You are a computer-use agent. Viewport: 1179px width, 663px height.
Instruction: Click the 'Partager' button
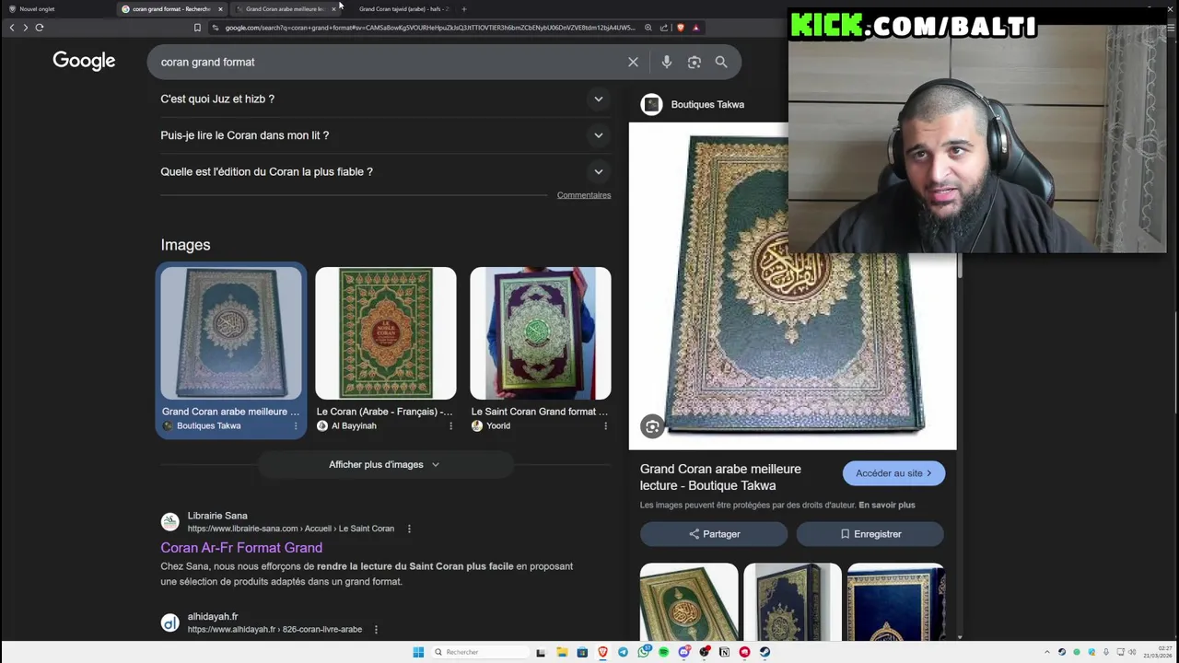(x=714, y=534)
